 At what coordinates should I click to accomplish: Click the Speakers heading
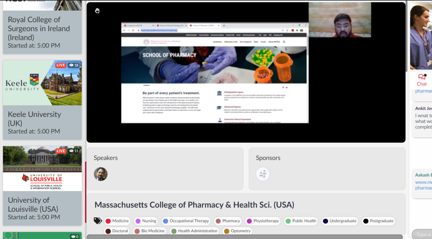pyautogui.click(x=106, y=158)
